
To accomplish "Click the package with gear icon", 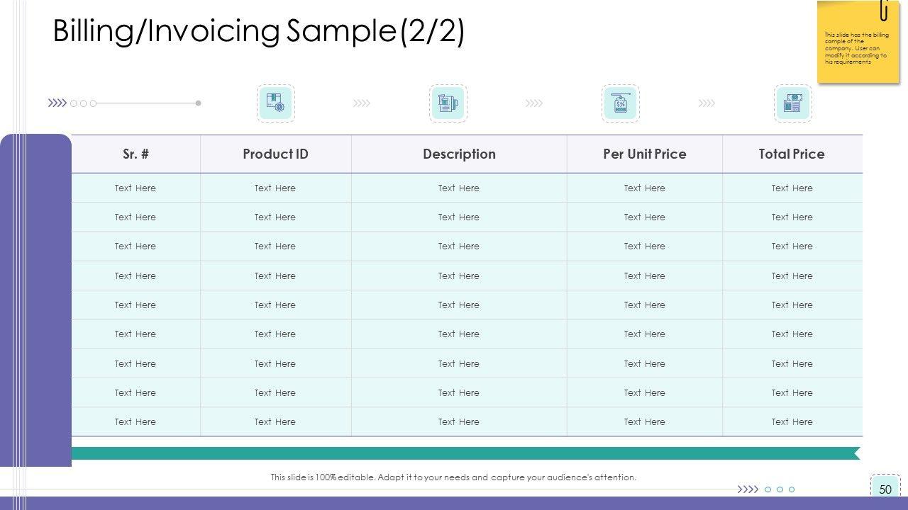I will pos(275,103).
